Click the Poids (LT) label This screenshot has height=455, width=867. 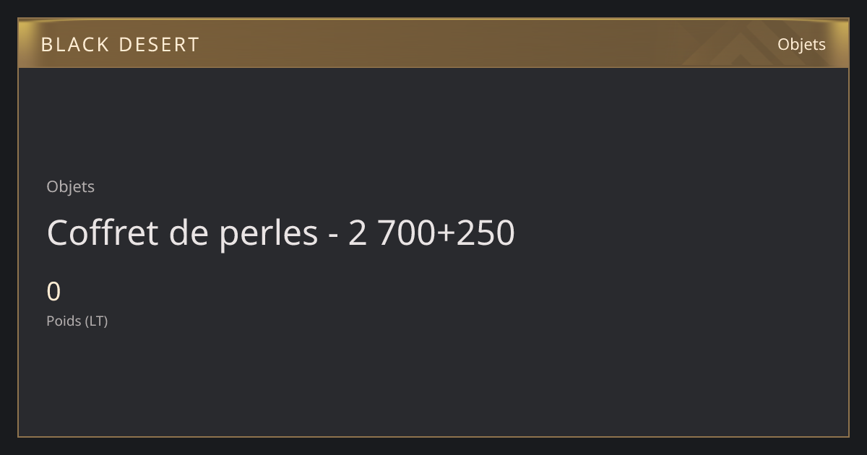coord(77,321)
